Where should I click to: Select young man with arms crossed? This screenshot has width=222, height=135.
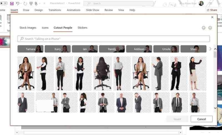pyautogui.click(x=69, y=102)
